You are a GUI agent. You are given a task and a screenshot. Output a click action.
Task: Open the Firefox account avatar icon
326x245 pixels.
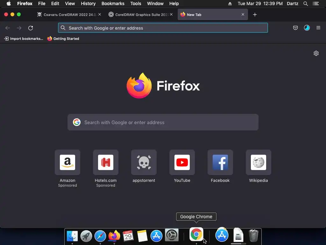[x=307, y=28]
